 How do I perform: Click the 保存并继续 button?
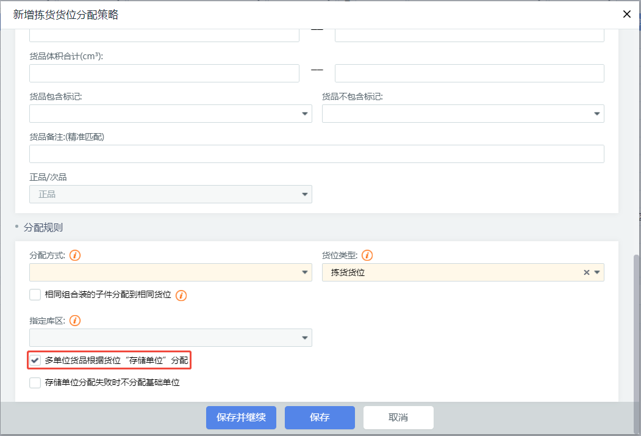241,418
